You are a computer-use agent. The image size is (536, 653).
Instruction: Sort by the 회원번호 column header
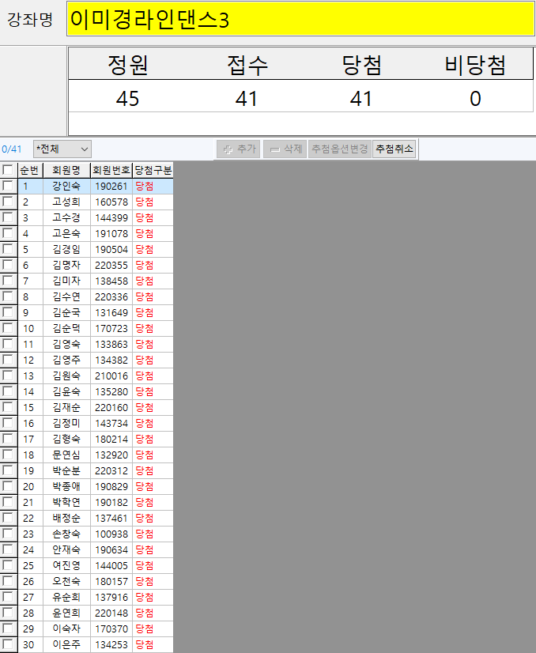[x=111, y=170]
